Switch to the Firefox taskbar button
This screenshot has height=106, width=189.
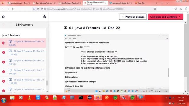coord(98,97)
